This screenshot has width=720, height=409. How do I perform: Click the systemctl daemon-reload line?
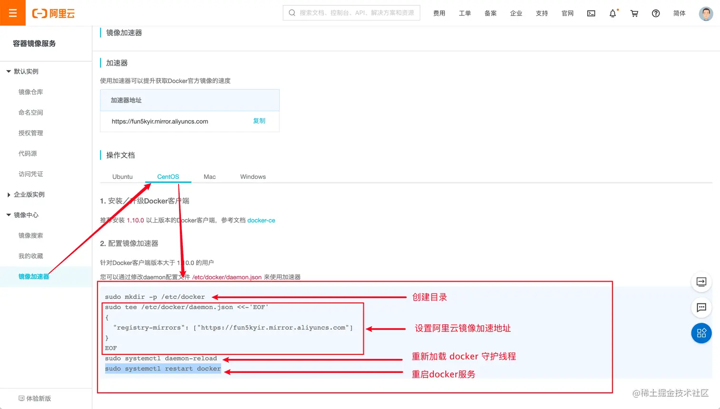click(x=161, y=359)
